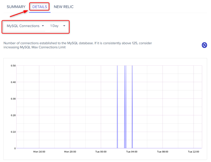The image size is (211, 162).
Task: Switch to the SUMMARY tab
Action: (x=16, y=7)
